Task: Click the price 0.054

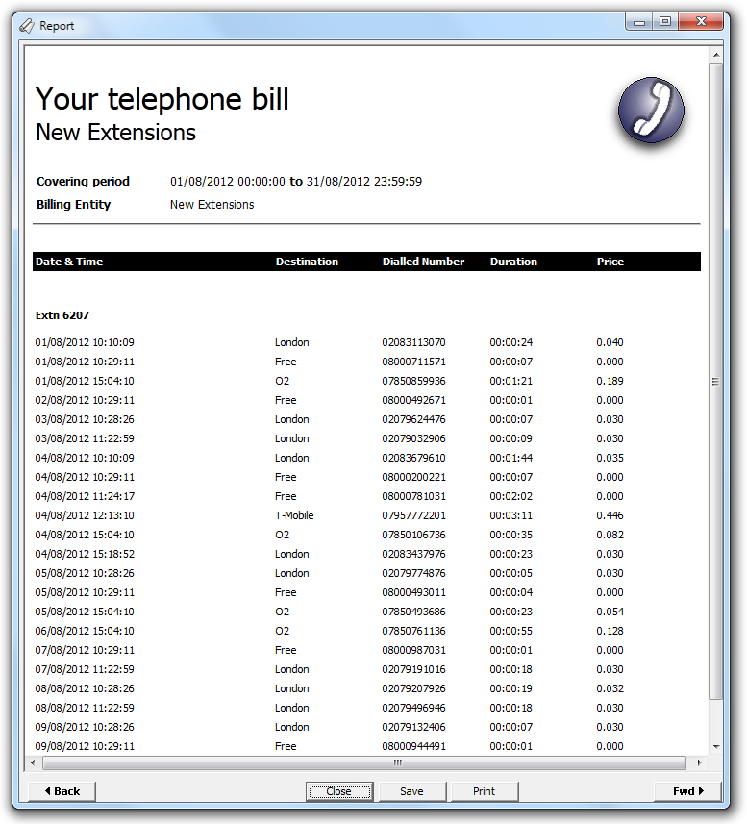Action: 610,612
